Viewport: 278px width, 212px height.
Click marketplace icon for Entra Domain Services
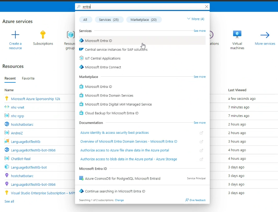tap(81, 95)
